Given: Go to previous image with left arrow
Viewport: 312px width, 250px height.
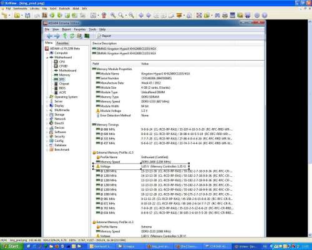Looking at the screenshot, I should point(141,15).
